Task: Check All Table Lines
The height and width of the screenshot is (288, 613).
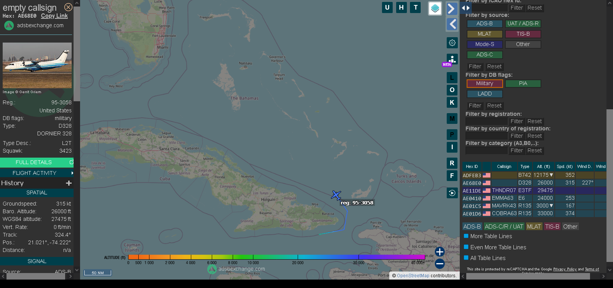Action: click(466, 258)
